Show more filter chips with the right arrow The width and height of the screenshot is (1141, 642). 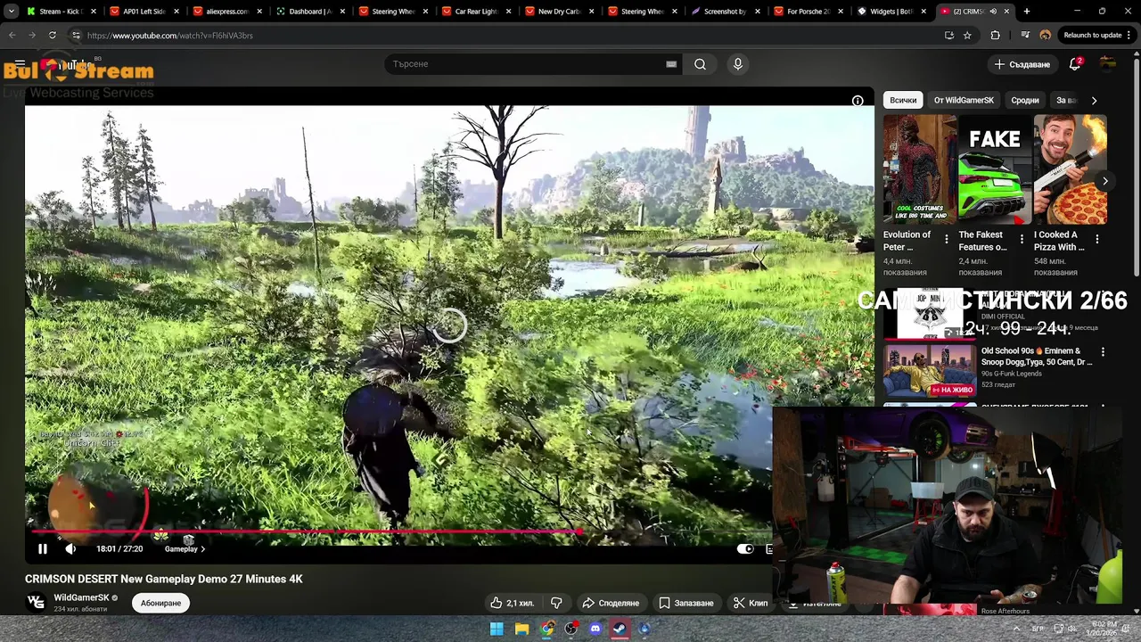(1094, 101)
